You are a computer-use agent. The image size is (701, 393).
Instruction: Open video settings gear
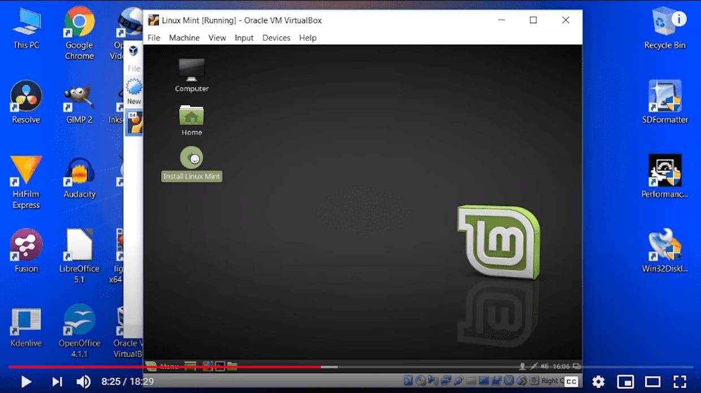coord(599,382)
